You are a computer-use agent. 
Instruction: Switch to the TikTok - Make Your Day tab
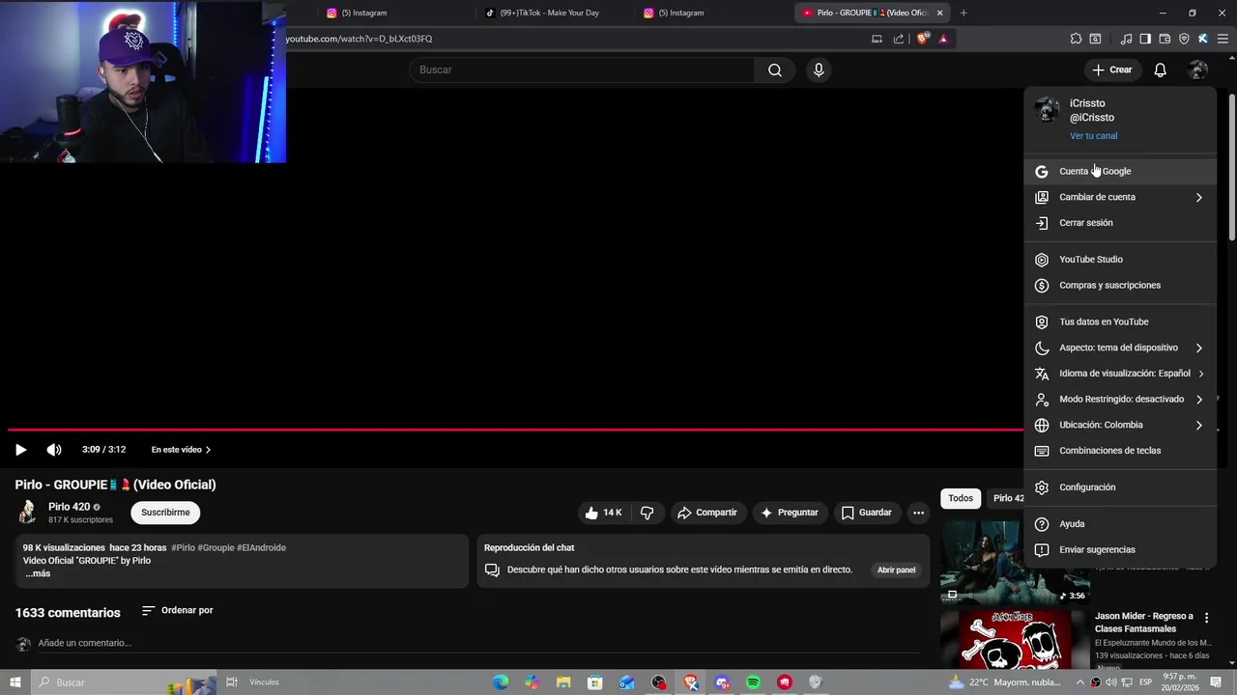(x=549, y=13)
